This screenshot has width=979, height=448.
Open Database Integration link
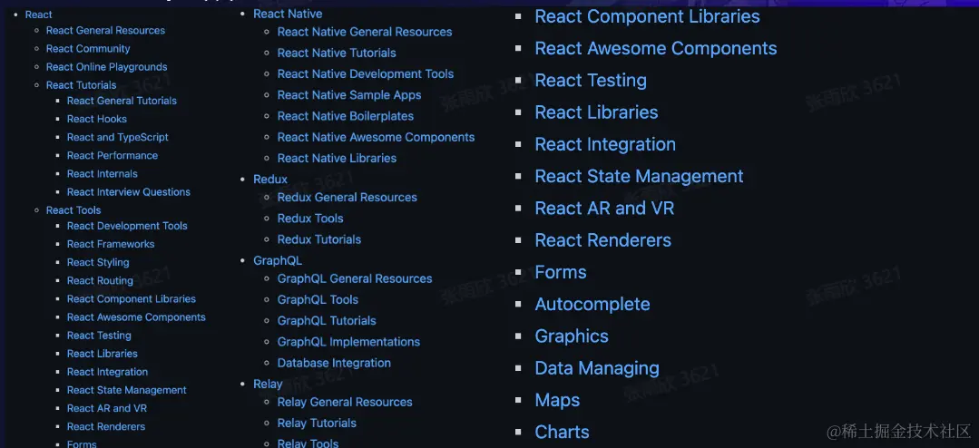[x=334, y=363]
